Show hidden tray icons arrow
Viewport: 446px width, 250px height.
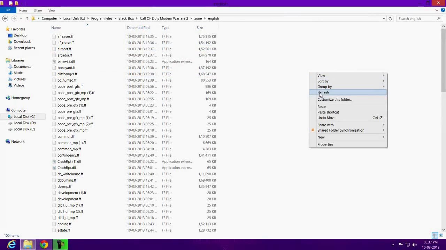393,244
